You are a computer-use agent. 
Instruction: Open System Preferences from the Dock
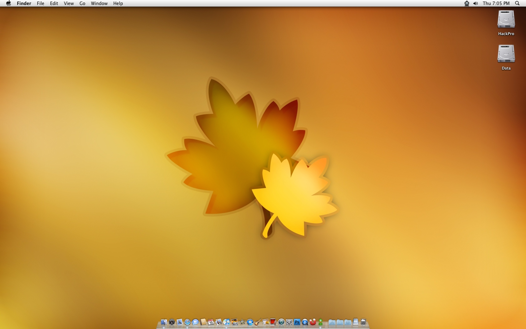289,322
